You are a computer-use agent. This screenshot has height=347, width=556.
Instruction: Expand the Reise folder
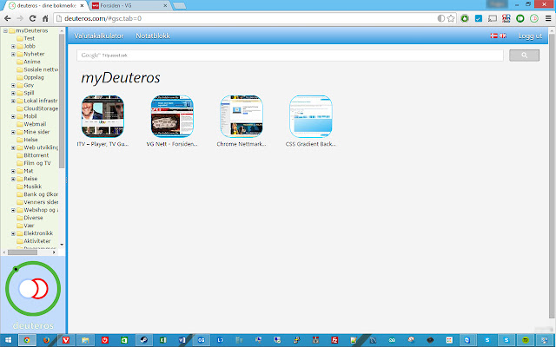coord(13,179)
